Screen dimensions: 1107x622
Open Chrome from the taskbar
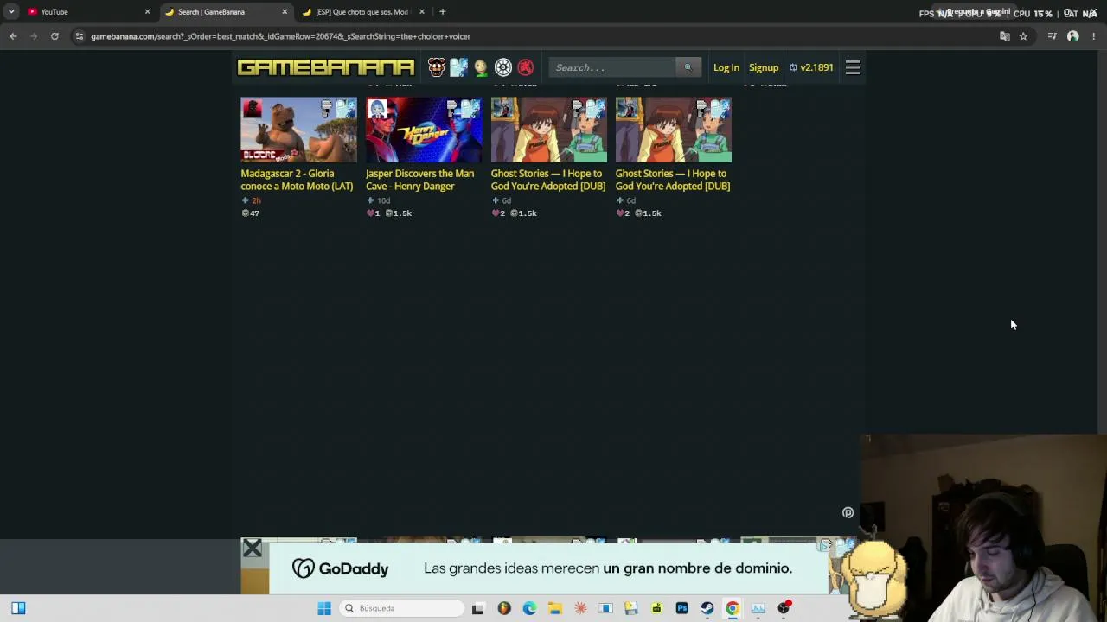pos(733,608)
